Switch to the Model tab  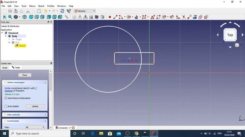point(5,68)
